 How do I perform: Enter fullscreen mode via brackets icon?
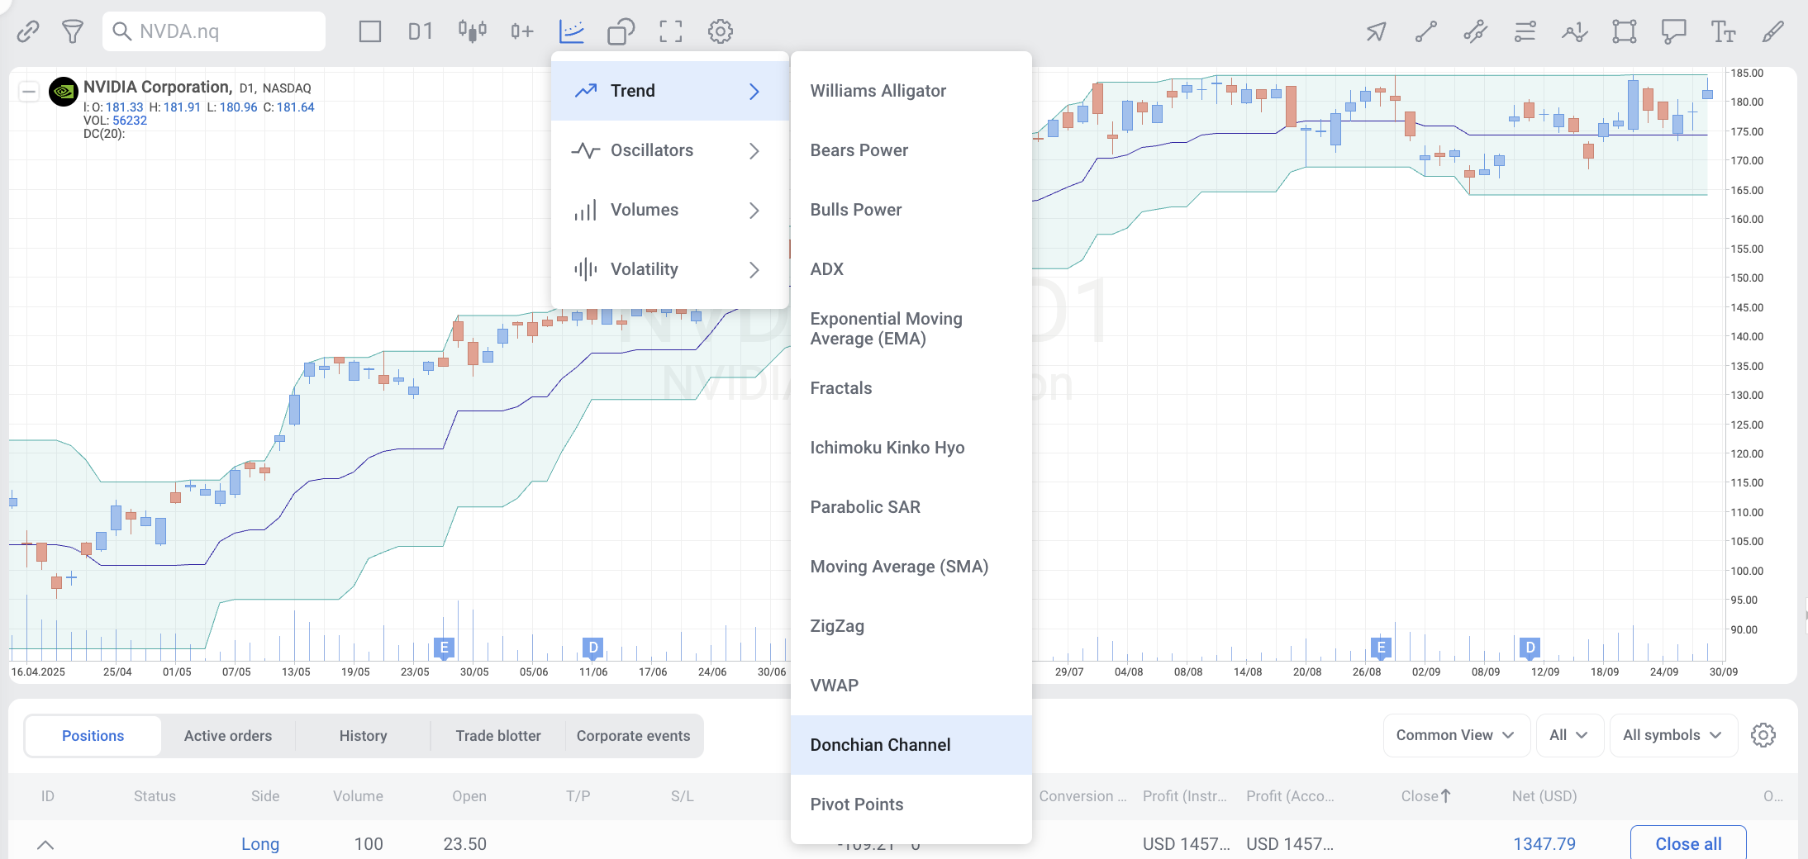(x=671, y=31)
